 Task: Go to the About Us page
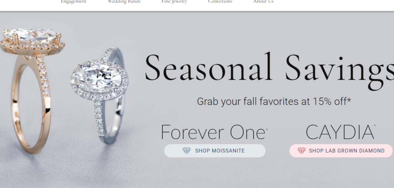(x=263, y=2)
